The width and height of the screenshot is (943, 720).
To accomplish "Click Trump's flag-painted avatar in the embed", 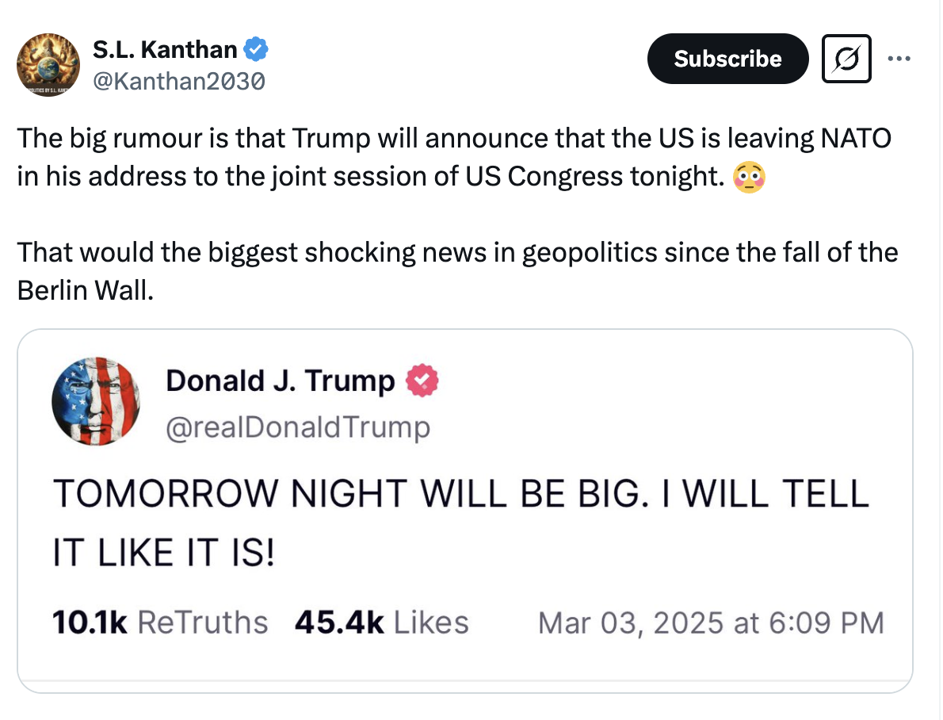I will [96, 400].
